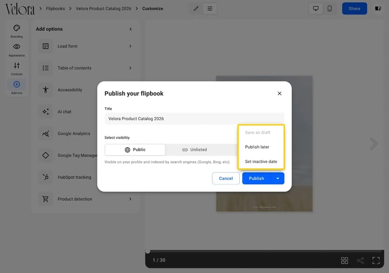Click the share icon in viewer bar
Image resolution: width=389 pixels, height=273 pixels.
click(360, 261)
